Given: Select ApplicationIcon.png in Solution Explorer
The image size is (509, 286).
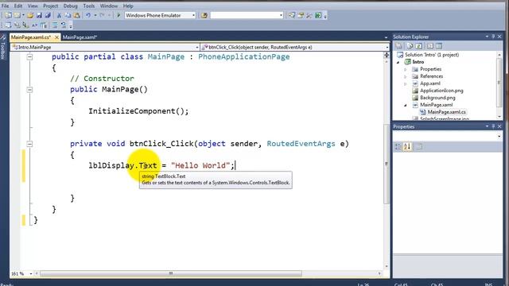Looking at the screenshot, I should [441, 91].
